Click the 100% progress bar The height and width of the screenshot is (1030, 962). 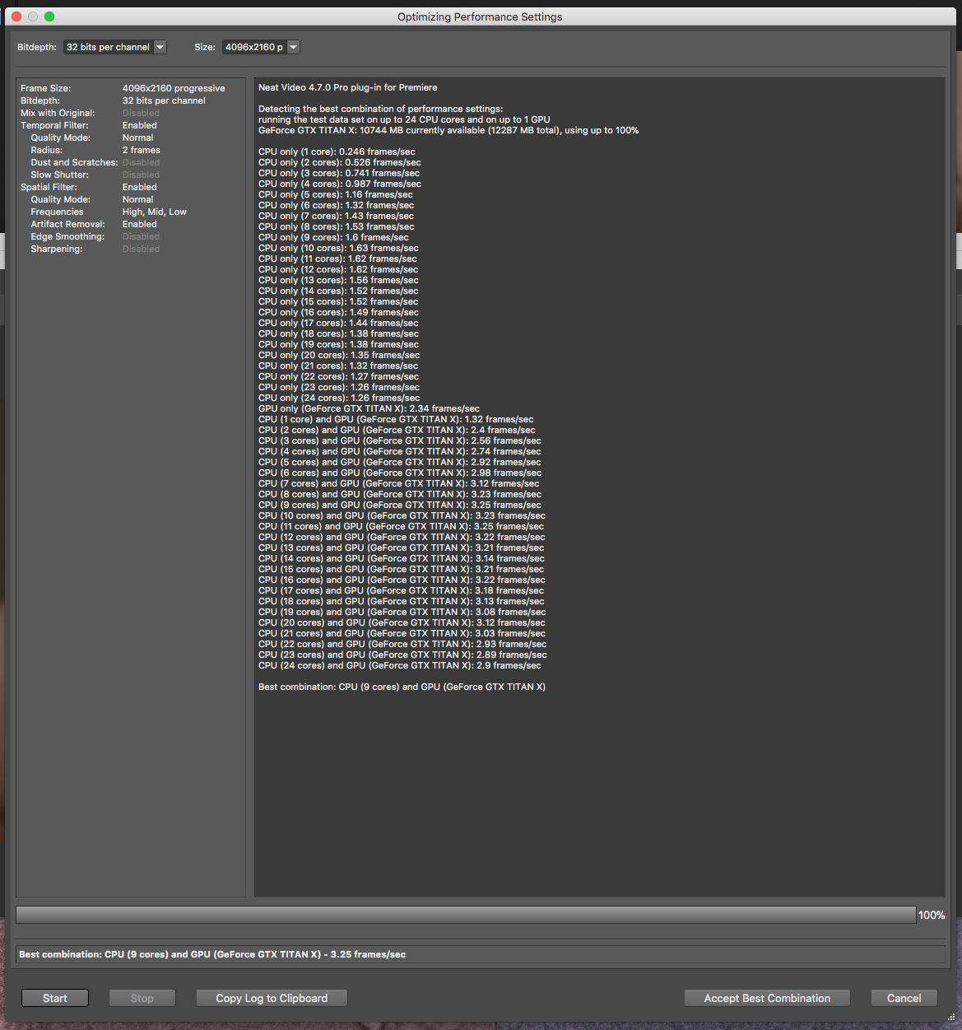click(x=466, y=915)
